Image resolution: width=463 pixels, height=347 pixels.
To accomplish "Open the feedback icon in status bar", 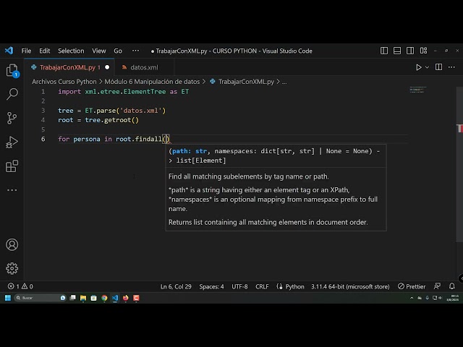I will tap(437, 286).
